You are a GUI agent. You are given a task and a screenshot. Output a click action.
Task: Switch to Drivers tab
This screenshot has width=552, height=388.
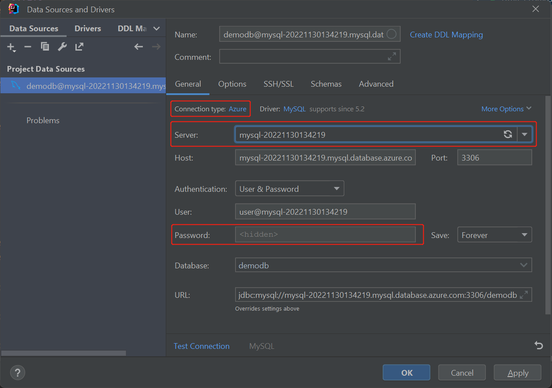tap(88, 29)
